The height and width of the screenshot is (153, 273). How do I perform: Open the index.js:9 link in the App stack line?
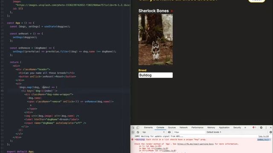(161, 148)
